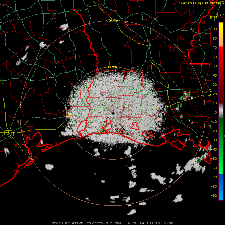
Task: Select the 40 value on the velocity scale
Action: tap(215, 75)
